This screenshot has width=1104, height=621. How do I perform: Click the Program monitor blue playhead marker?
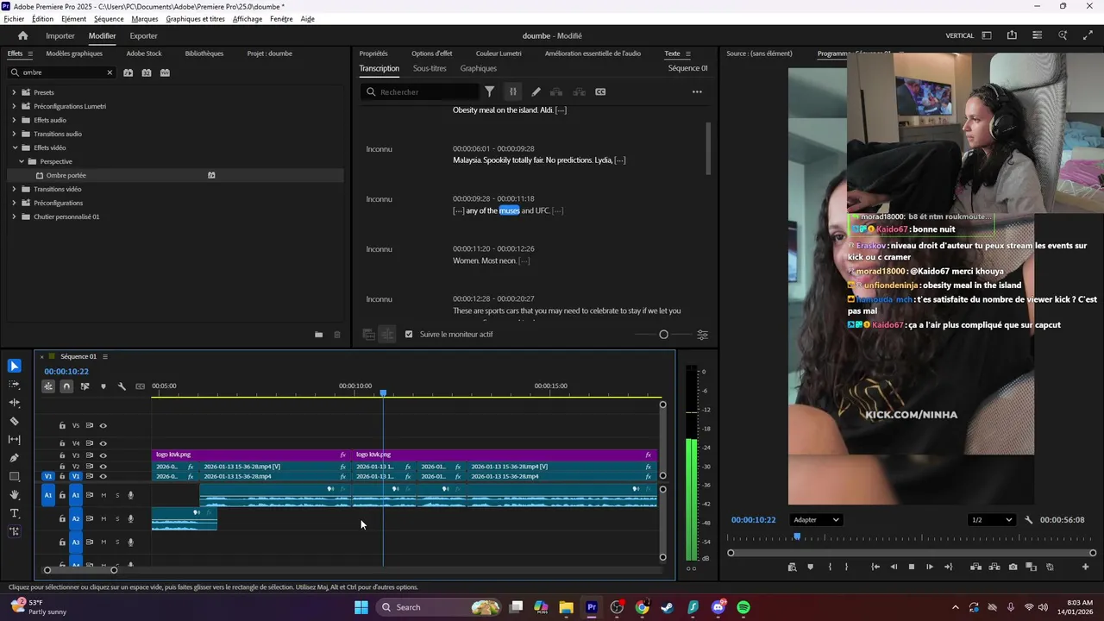point(797,536)
